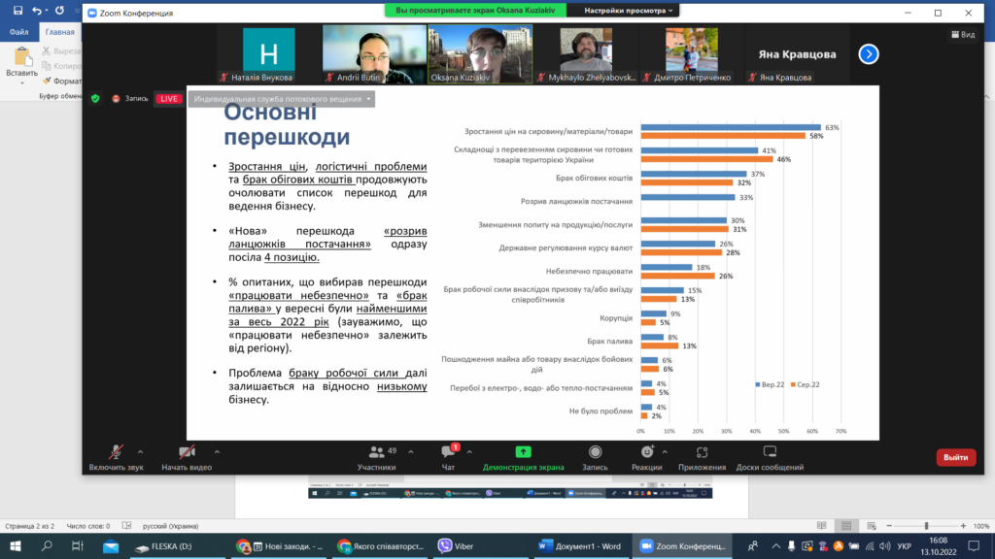Expand participants options arrow
This screenshot has height=559, width=995.
tap(411, 452)
